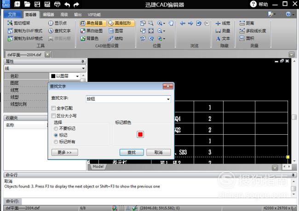
Task: Click the Save icon in title bar
Action: point(37,4)
